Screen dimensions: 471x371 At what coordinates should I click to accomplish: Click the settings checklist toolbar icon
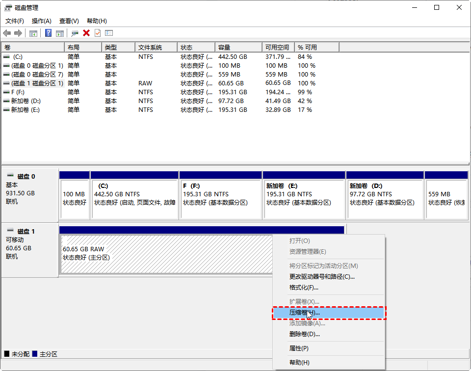click(x=109, y=33)
